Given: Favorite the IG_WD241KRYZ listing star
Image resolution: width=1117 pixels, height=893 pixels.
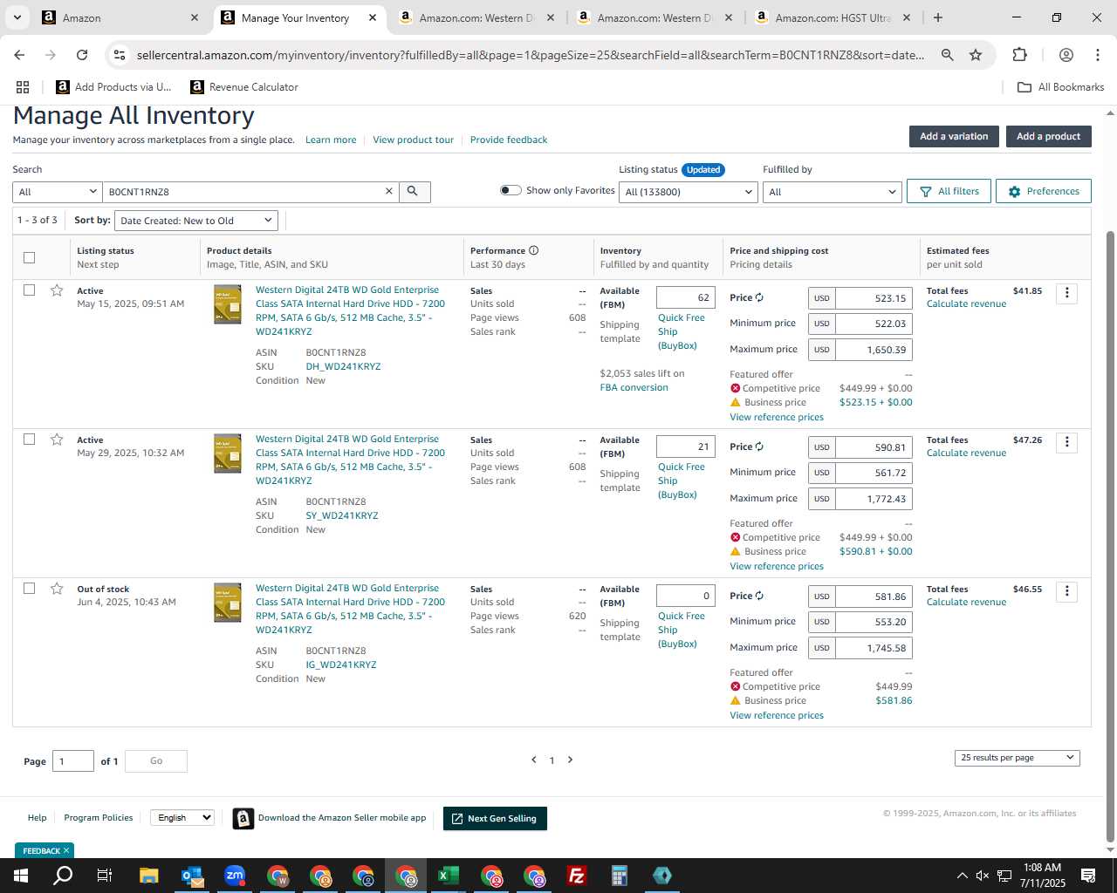Looking at the screenshot, I should pyautogui.click(x=57, y=589).
